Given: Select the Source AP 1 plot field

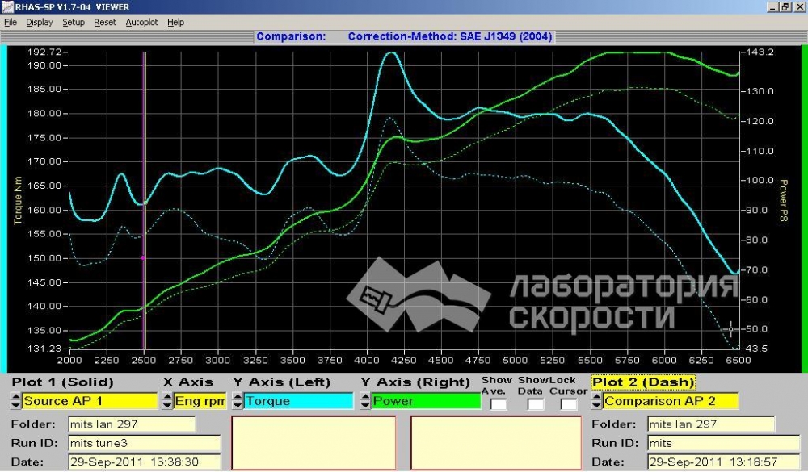Looking at the screenshot, I should [90, 401].
